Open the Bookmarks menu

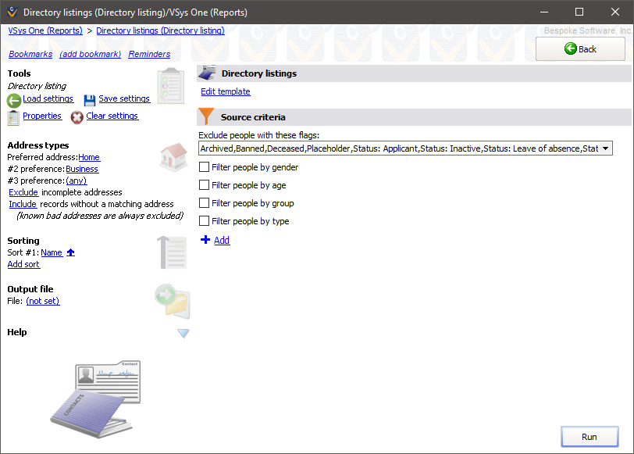coord(30,54)
